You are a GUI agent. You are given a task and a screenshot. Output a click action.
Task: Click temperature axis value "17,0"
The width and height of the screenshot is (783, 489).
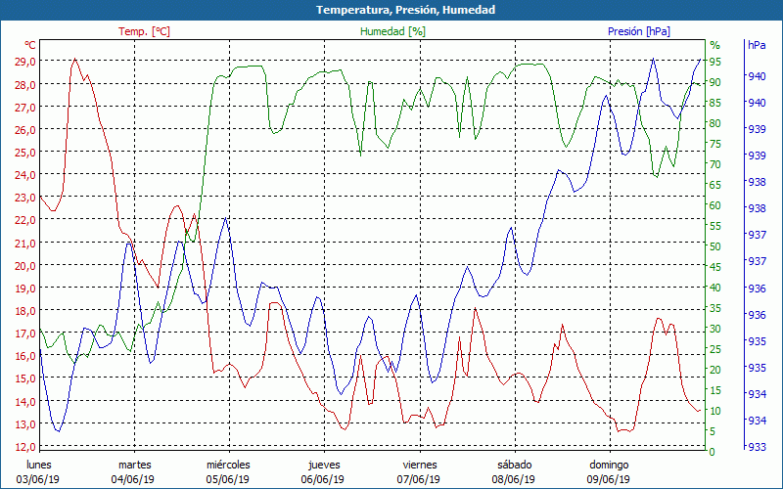pos(24,333)
